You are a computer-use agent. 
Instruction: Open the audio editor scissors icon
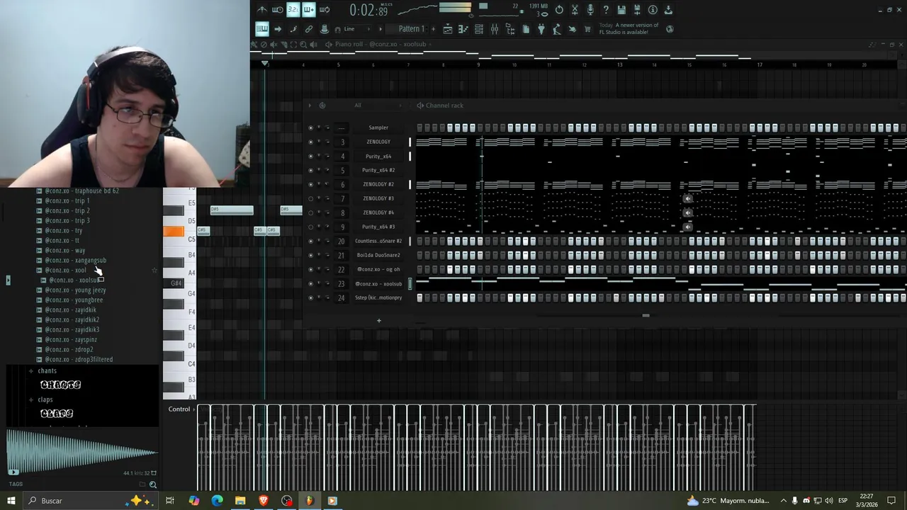(x=574, y=10)
